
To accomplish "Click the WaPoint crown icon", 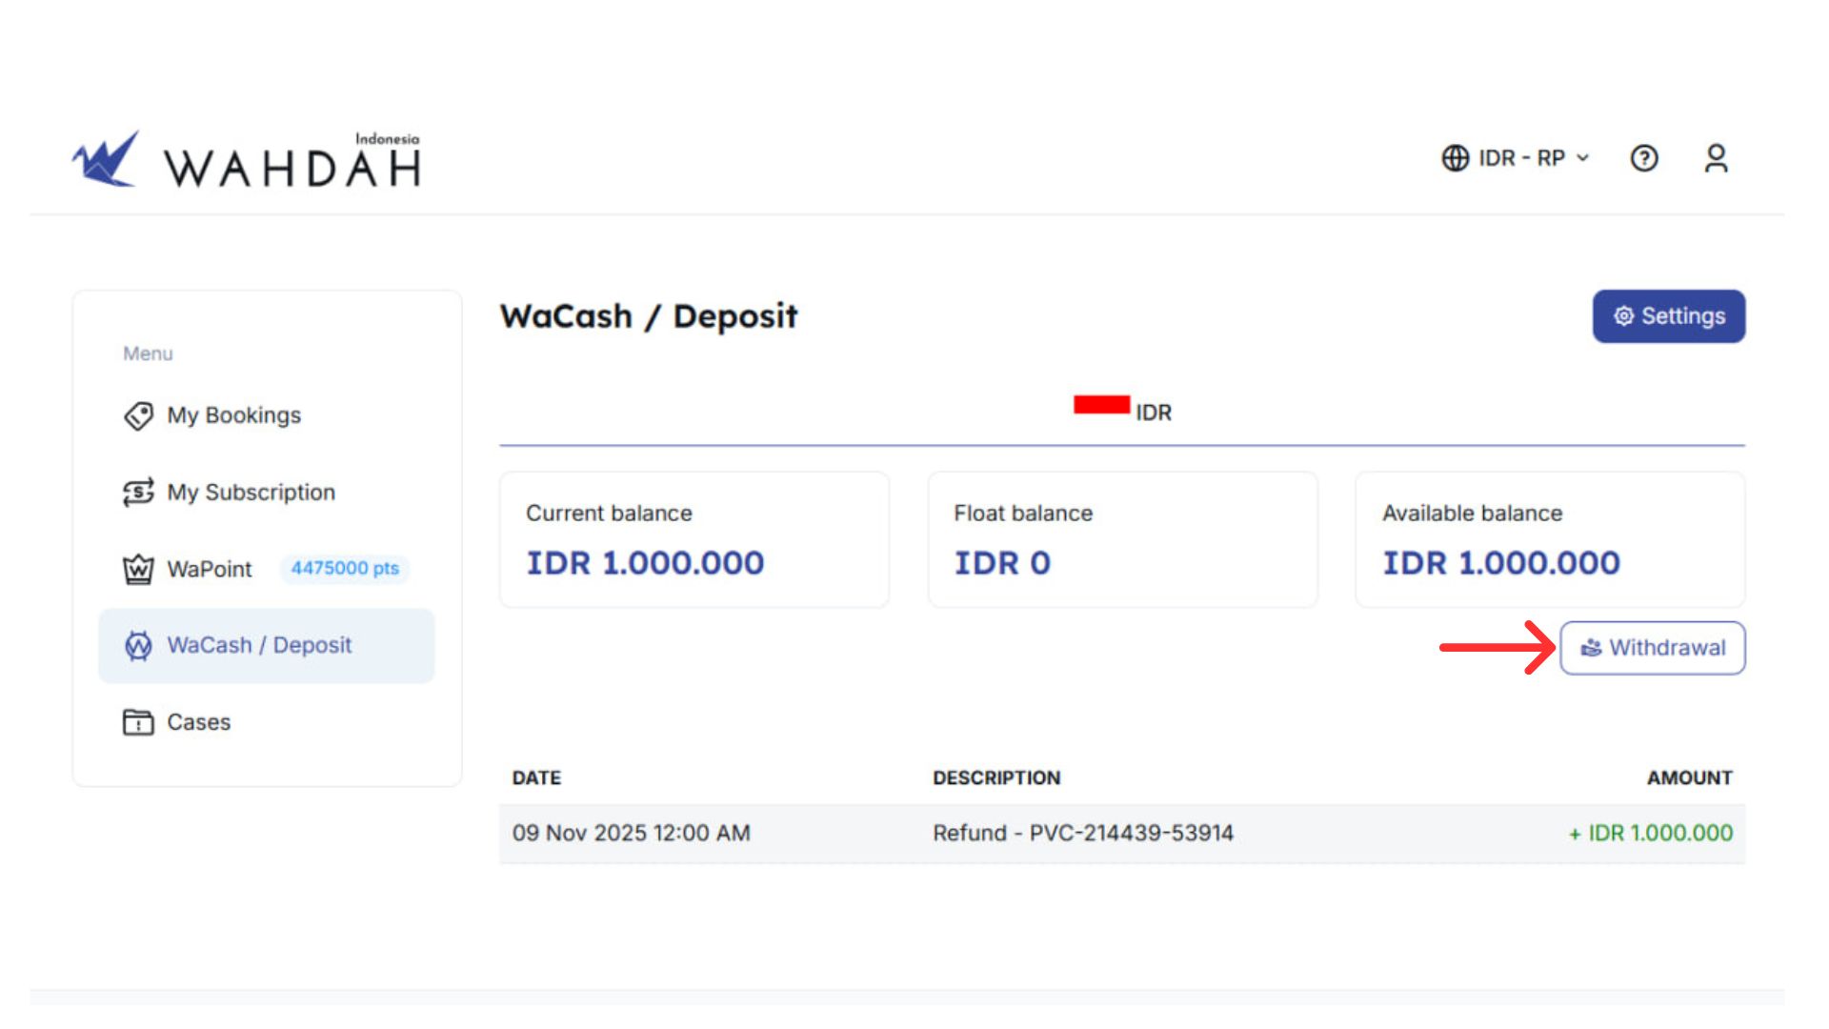I will (138, 570).
